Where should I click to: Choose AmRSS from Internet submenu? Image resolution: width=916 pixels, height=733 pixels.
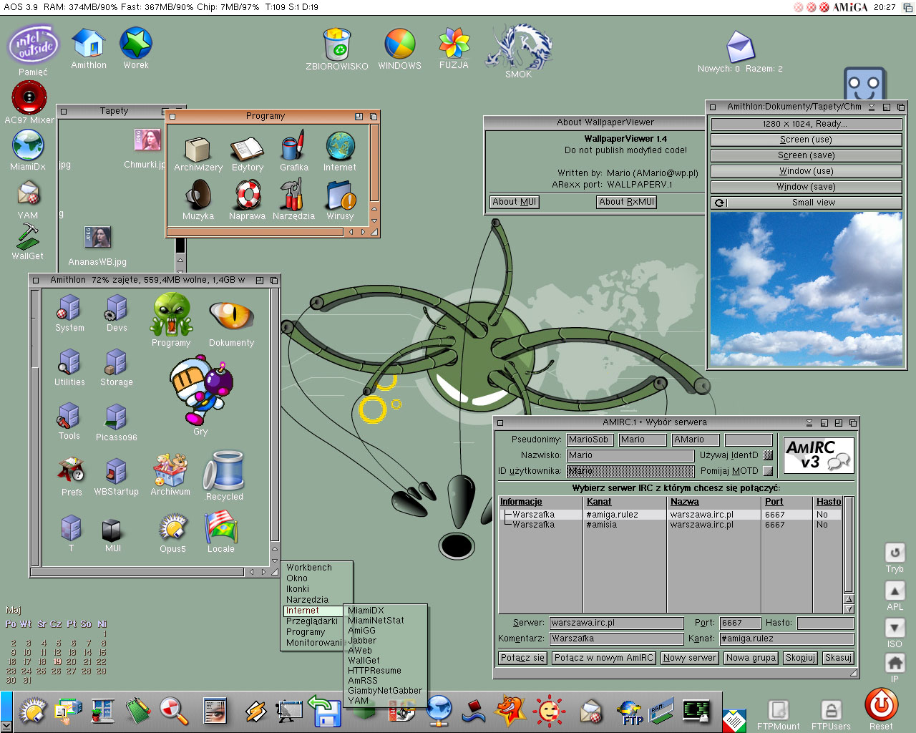click(x=363, y=681)
